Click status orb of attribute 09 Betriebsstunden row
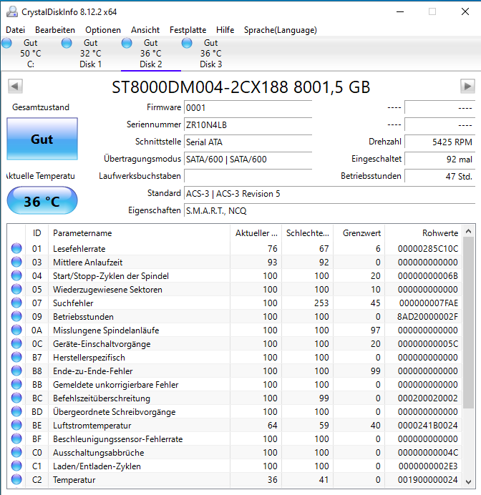 (x=16, y=316)
